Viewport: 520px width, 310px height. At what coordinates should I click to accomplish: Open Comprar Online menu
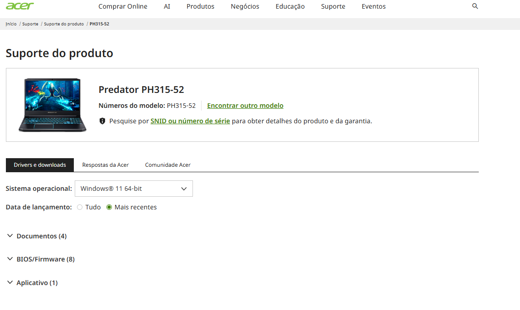point(123,6)
